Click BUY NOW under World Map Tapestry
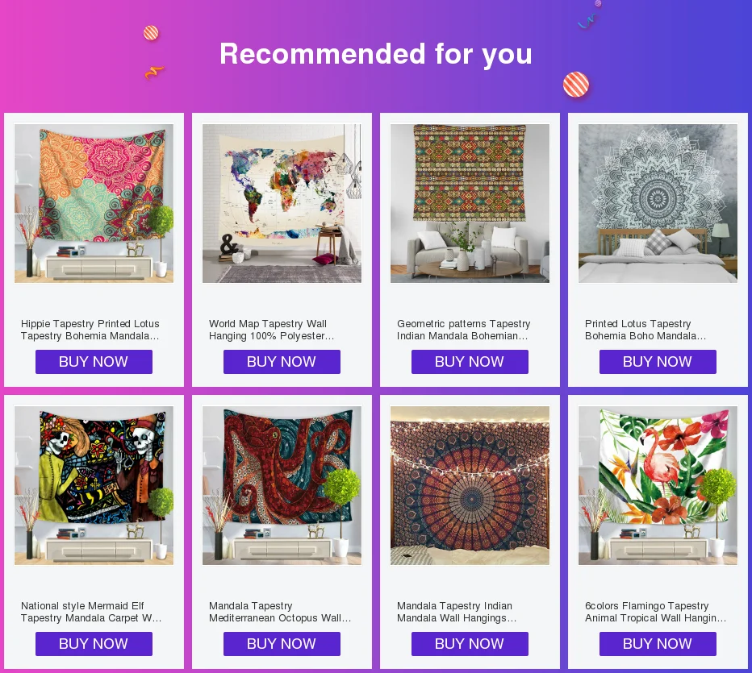The height and width of the screenshot is (673, 752). pyautogui.click(x=282, y=362)
